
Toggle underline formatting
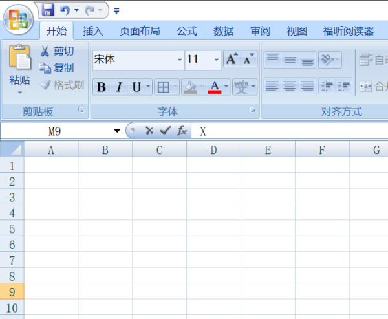pos(136,87)
